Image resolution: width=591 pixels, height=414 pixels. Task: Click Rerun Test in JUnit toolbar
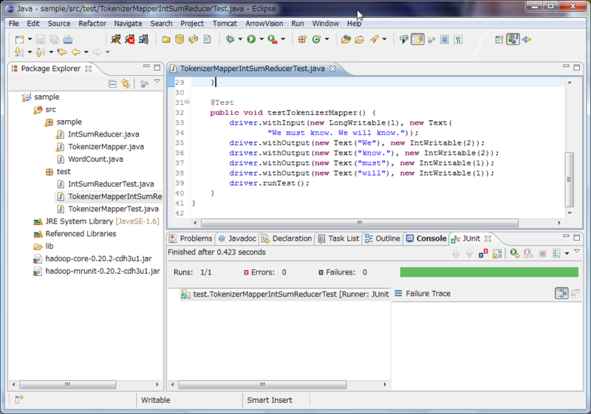(515, 254)
